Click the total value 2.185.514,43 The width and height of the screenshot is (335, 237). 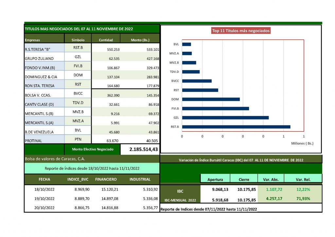[140, 149]
